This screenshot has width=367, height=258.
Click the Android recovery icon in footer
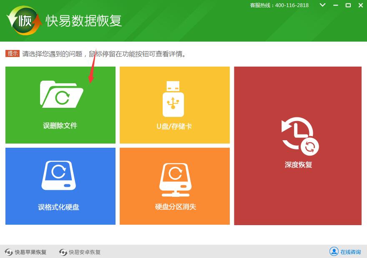[63, 252]
